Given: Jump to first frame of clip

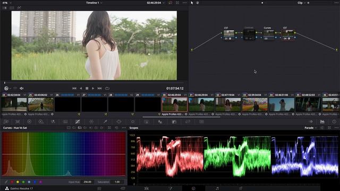Looking at the screenshot, I should (74, 89).
